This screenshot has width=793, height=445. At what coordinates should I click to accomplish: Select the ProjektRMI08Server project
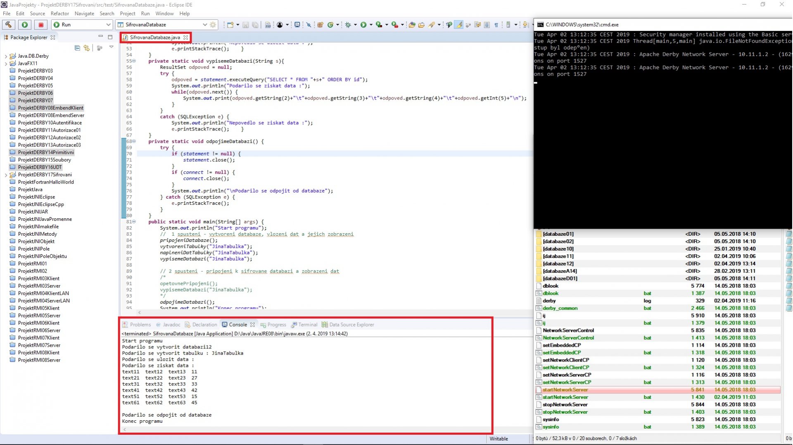tap(39, 360)
